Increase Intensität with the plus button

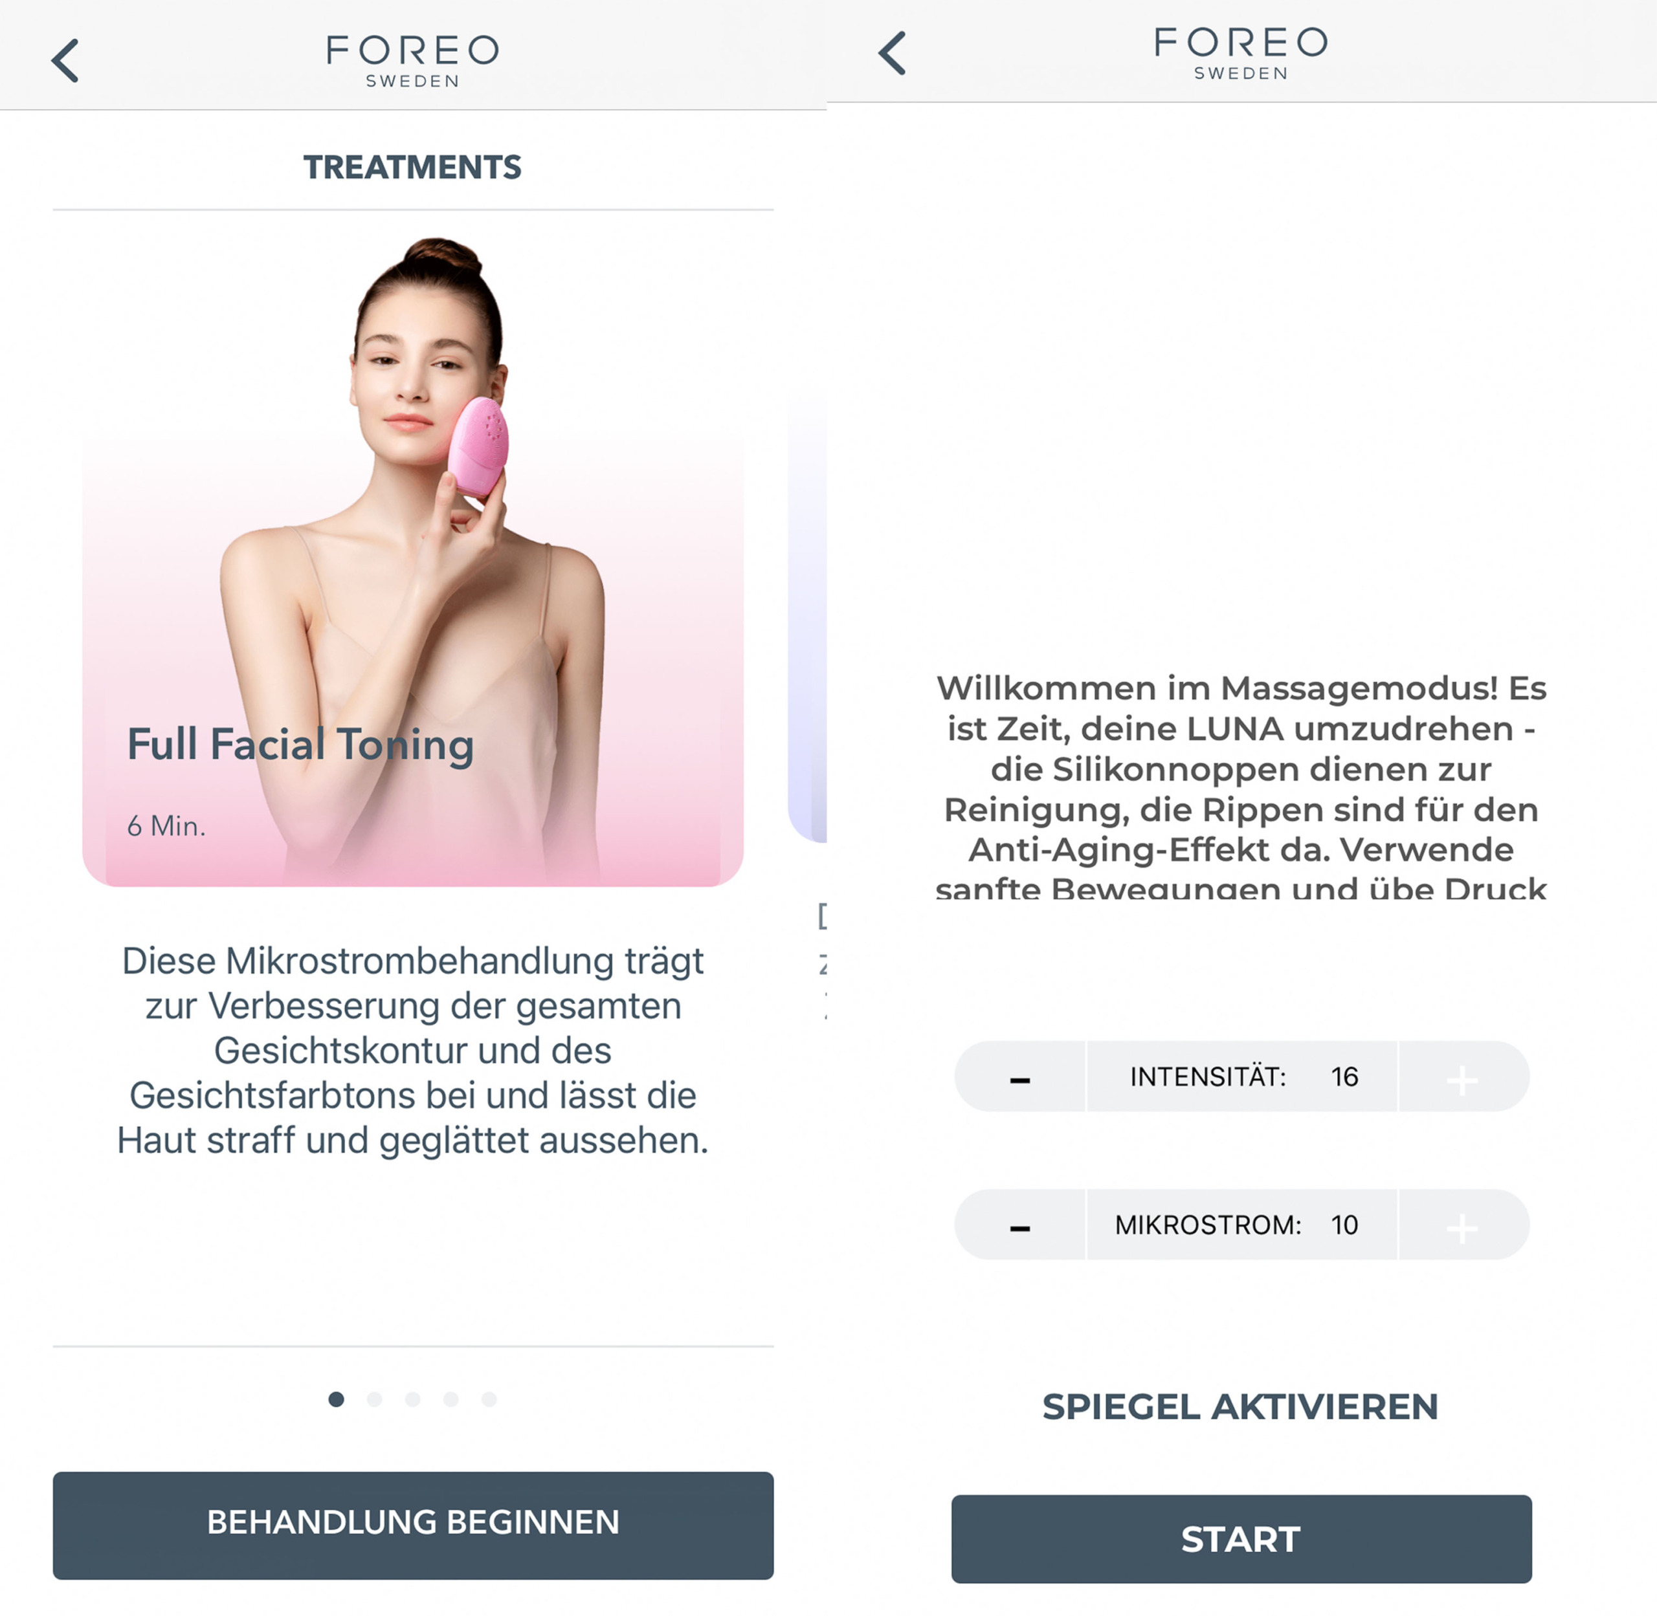tap(1463, 1077)
